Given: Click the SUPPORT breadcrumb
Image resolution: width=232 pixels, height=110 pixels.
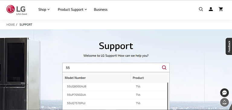Looking at the screenshot, I should coord(26,25).
